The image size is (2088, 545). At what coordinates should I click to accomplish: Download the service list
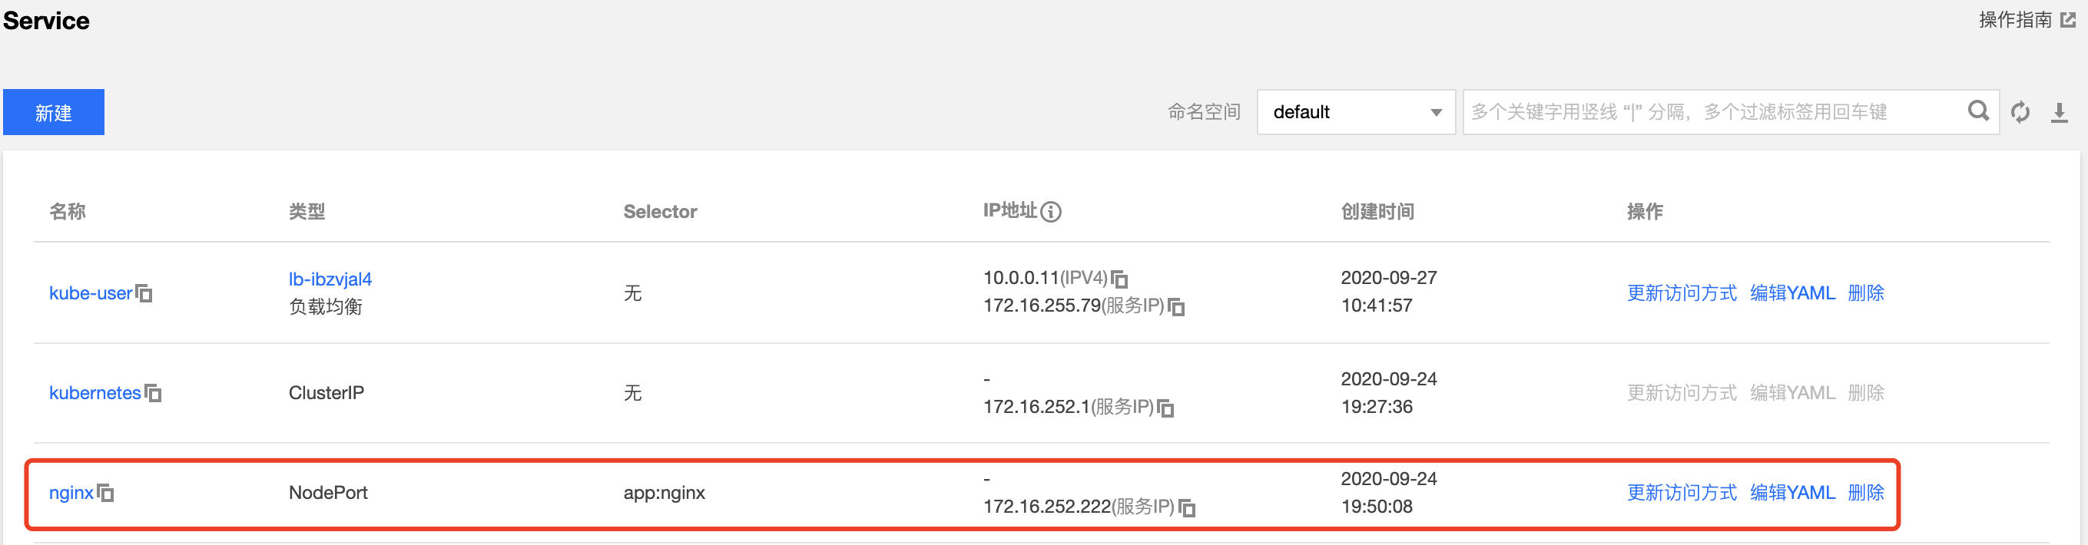click(x=2060, y=112)
